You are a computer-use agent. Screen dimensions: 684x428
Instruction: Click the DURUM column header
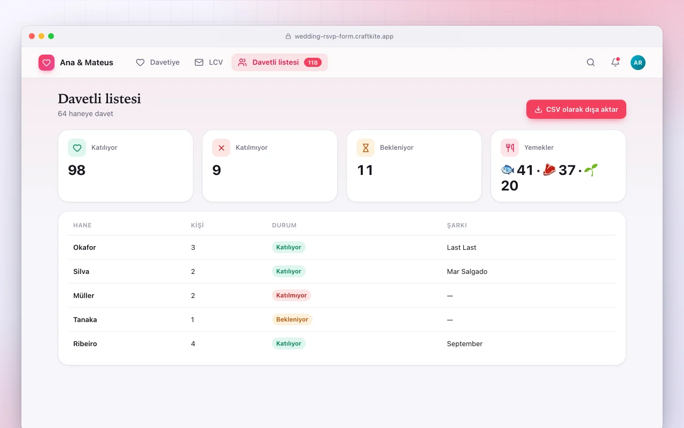pyautogui.click(x=284, y=225)
